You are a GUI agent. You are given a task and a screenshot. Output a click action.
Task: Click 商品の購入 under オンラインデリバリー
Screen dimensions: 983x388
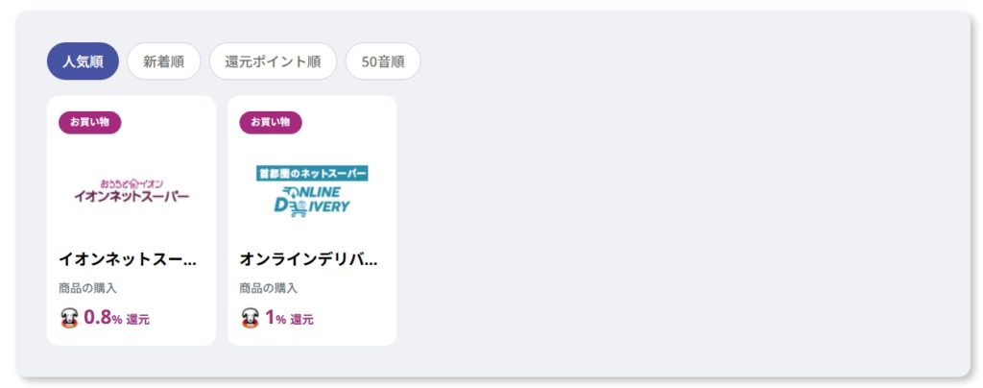pos(269,288)
